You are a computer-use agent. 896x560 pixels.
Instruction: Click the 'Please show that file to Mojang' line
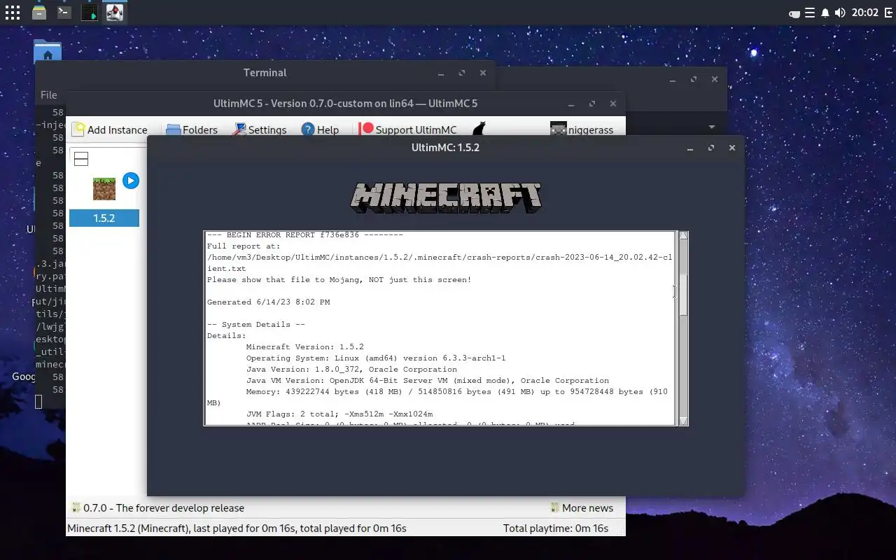click(339, 280)
